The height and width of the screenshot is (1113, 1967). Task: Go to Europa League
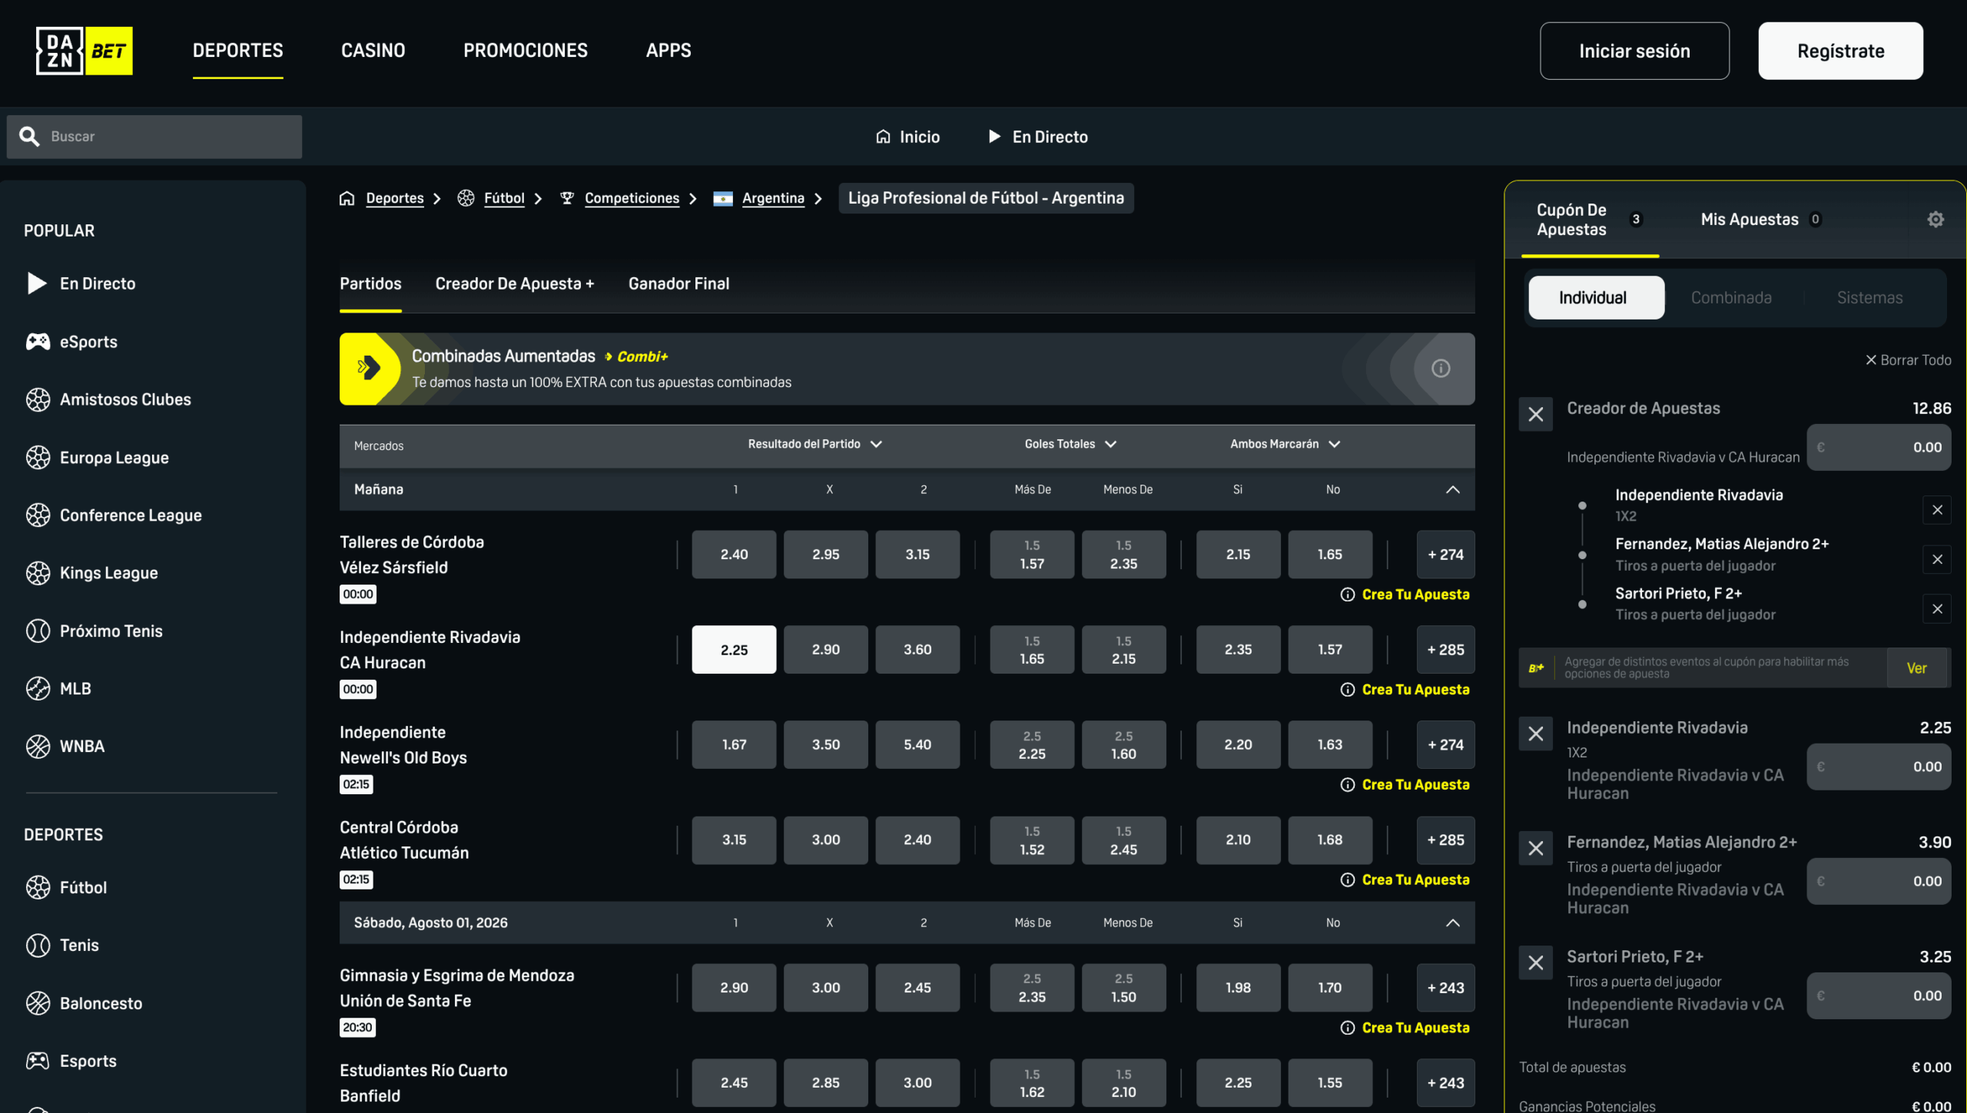click(x=97, y=458)
